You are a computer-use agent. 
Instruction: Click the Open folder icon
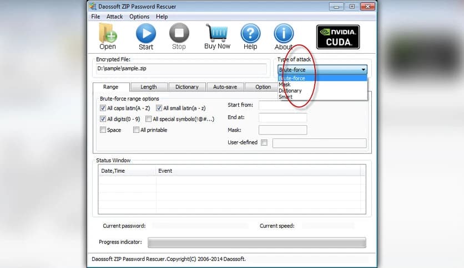[108, 33]
